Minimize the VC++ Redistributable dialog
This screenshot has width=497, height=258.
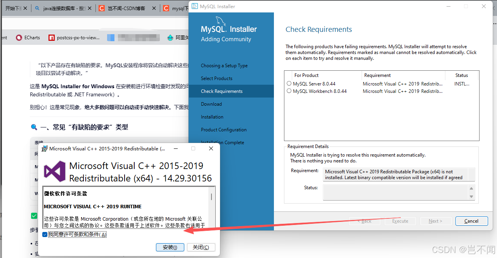(175, 148)
